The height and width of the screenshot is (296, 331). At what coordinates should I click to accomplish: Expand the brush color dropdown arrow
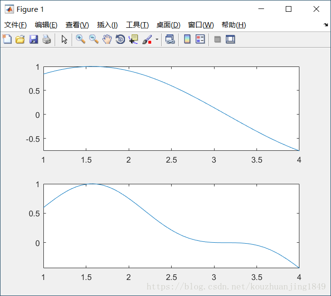pos(157,39)
